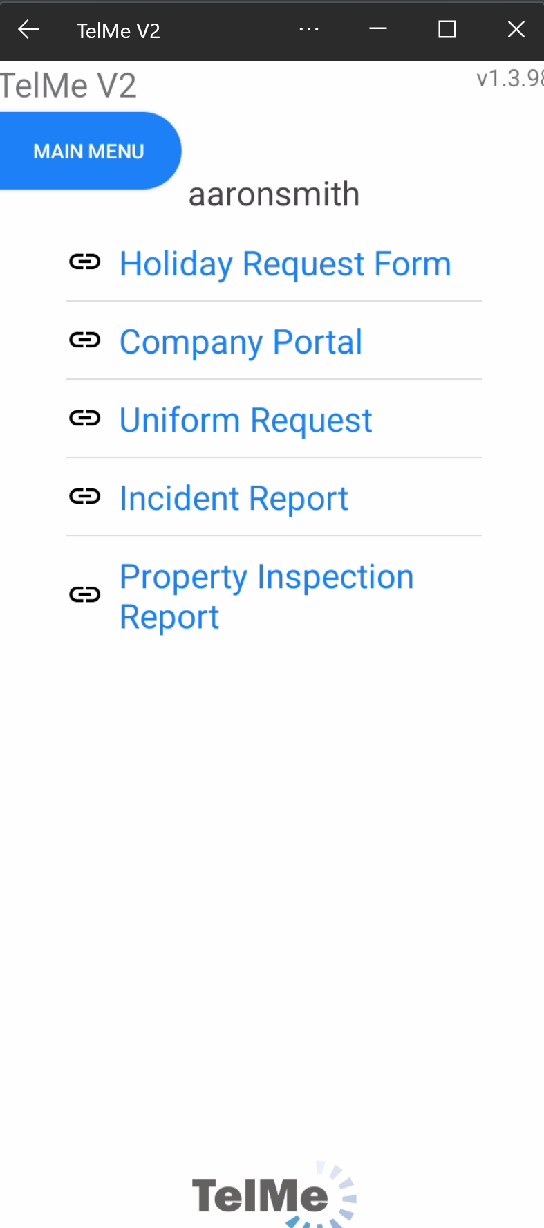This screenshot has width=544, height=1228.
Task: Click link icon beside Property Inspection Report
Action: point(85,595)
